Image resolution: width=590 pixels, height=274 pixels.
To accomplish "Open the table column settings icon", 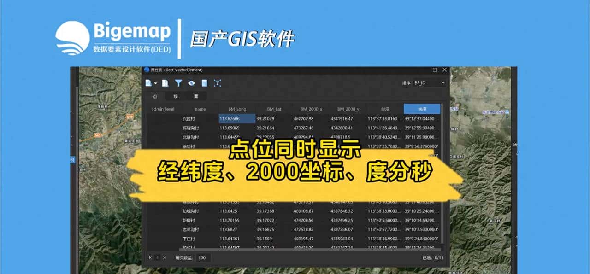I will coord(204,83).
